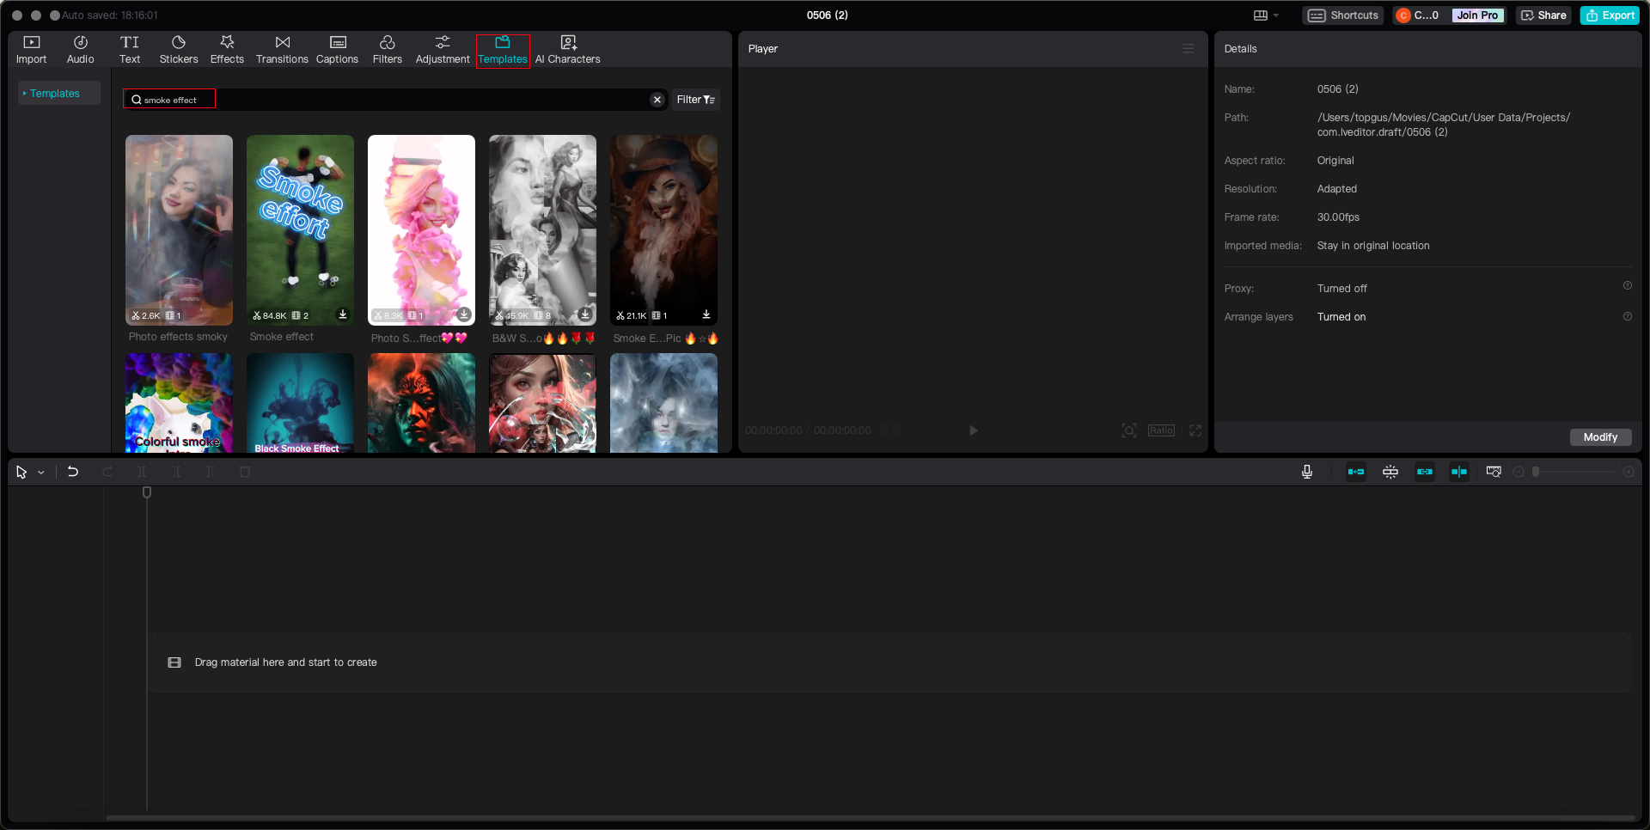Choose the Select pointer tool
Viewport: 1650px width, 830px height.
click(x=21, y=472)
